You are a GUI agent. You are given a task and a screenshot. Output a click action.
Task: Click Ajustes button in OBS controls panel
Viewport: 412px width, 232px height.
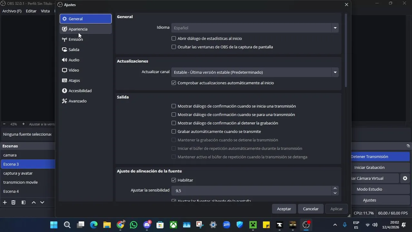380,200
